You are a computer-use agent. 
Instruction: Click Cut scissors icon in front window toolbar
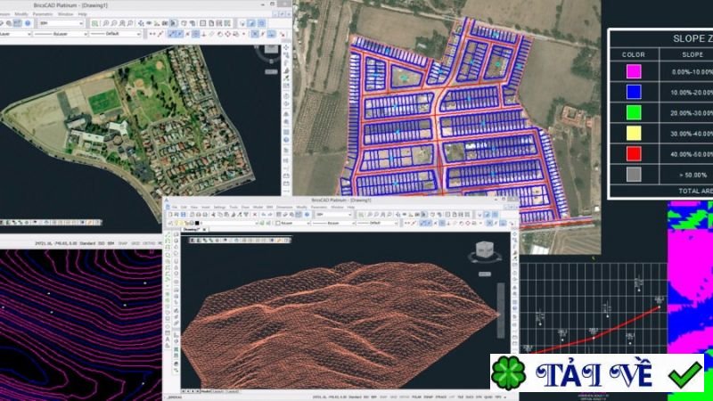(213, 215)
